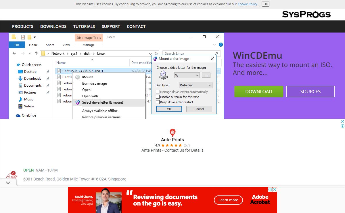Click the distr breadcrumb in address bar
Viewport: 345px width, 213px height.
click(x=87, y=54)
